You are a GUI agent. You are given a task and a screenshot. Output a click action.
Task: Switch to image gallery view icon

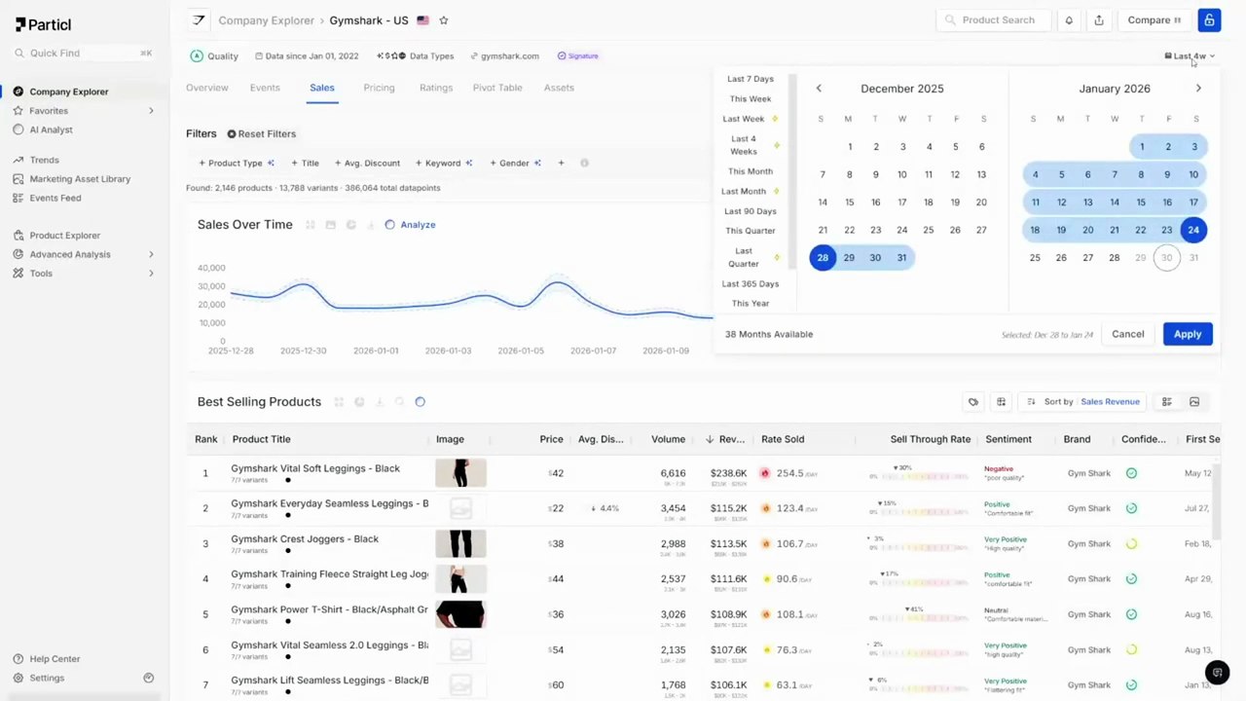pyautogui.click(x=1194, y=402)
